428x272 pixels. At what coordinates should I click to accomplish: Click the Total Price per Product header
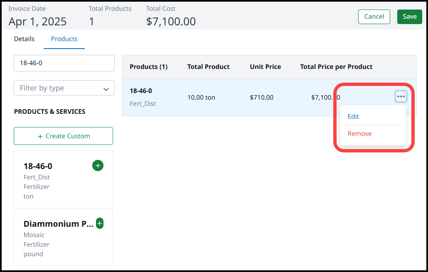[336, 67]
